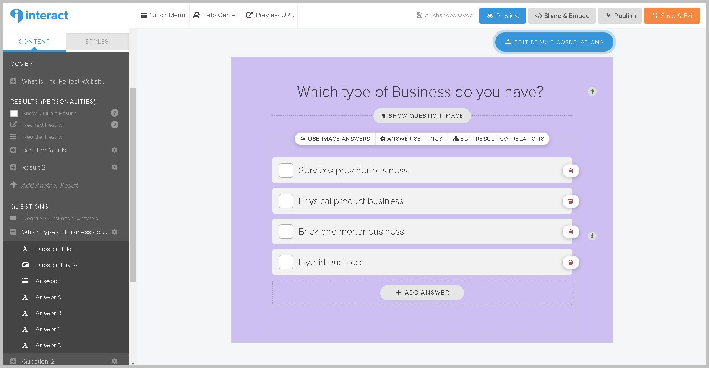Screen dimensions: 709x368
Task: Open Preview URL link
Action: pos(270,15)
